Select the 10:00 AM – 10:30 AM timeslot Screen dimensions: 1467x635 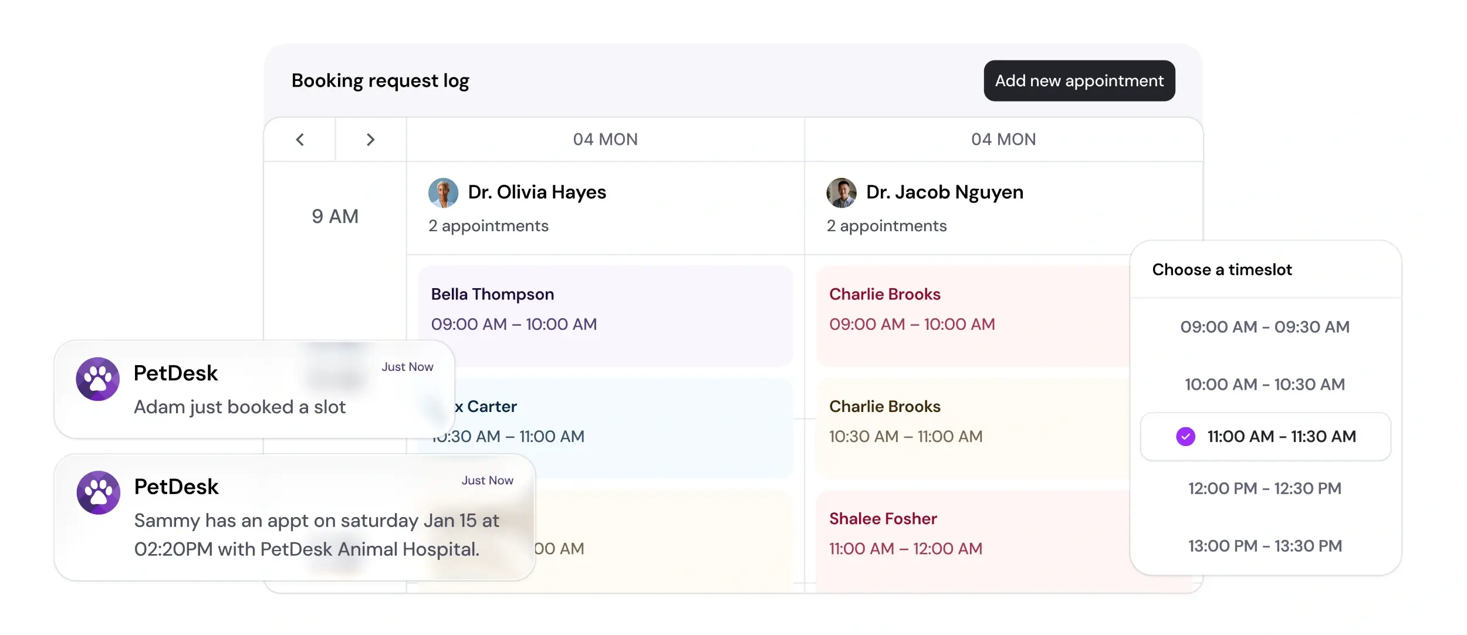[x=1265, y=384]
